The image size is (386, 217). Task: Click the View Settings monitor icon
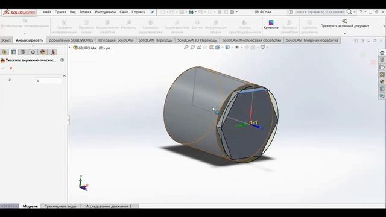[x=263, y=47]
